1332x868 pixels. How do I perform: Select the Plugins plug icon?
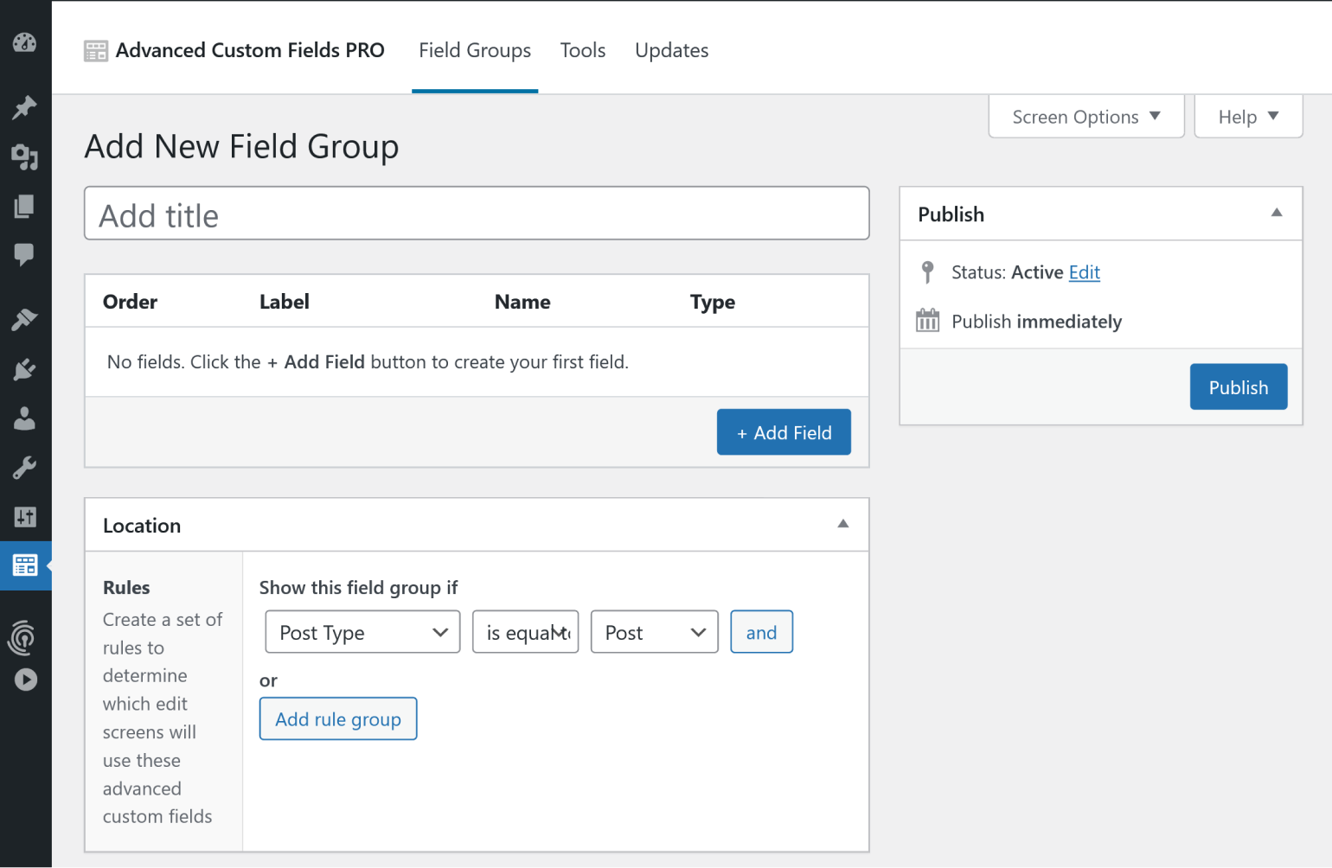pos(25,369)
